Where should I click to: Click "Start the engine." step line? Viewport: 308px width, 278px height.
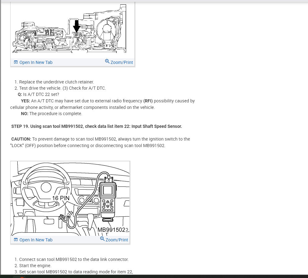pos(35,266)
